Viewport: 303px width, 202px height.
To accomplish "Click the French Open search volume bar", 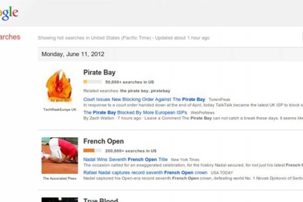I will (92, 150).
